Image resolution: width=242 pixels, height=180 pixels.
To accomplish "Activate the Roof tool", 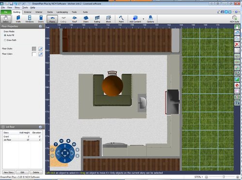I will click(x=75, y=19).
